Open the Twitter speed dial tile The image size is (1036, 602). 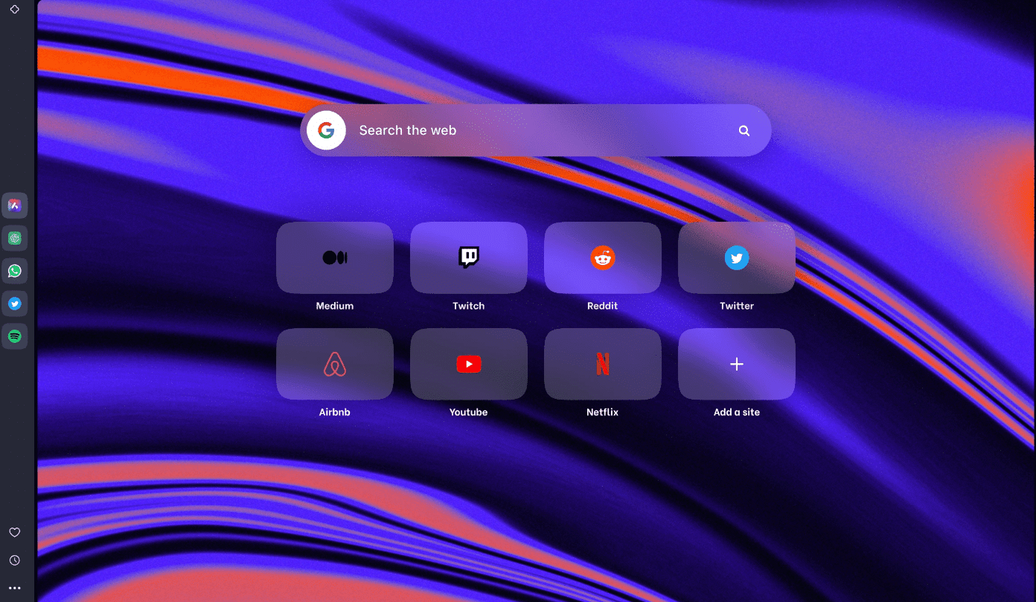[x=736, y=257]
